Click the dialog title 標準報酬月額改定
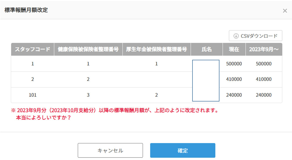This screenshot has height=160, width=292. click(x=26, y=10)
